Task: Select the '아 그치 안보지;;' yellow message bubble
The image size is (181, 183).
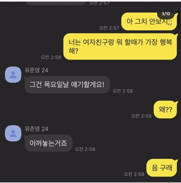Action: click(149, 21)
